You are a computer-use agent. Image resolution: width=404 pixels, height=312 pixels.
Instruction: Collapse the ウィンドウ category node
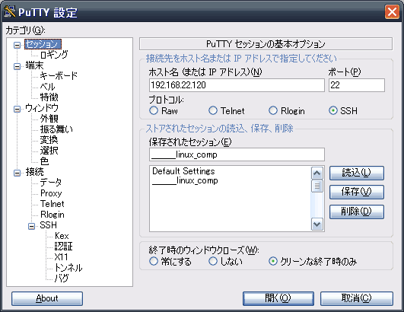point(17,109)
